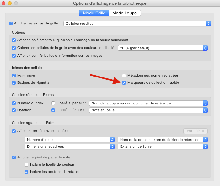220x186 pixels.
Task: Toggle Numéro d'index checkbox
Action: pos(14,103)
